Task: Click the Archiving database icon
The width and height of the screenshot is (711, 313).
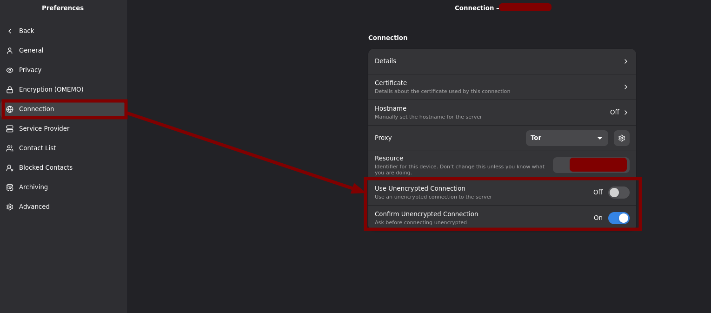Action: tap(10, 187)
